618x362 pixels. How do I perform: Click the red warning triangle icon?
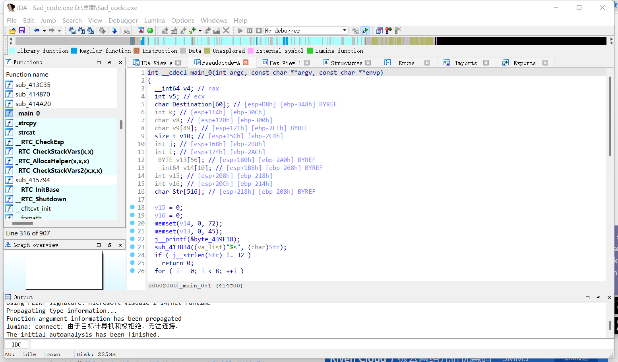coord(141,31)
